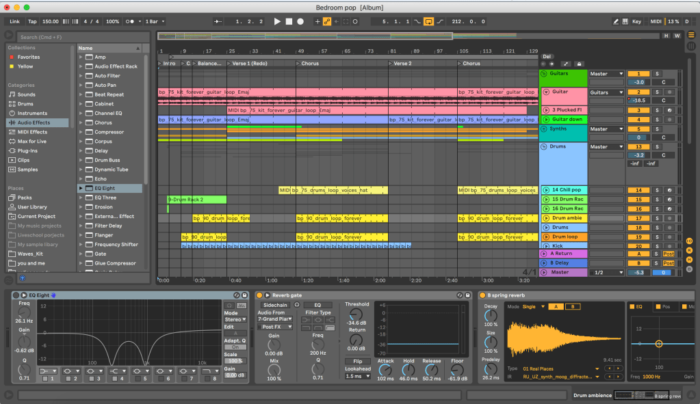Activate track 17 Drum ambience

[x=638, y=218]
